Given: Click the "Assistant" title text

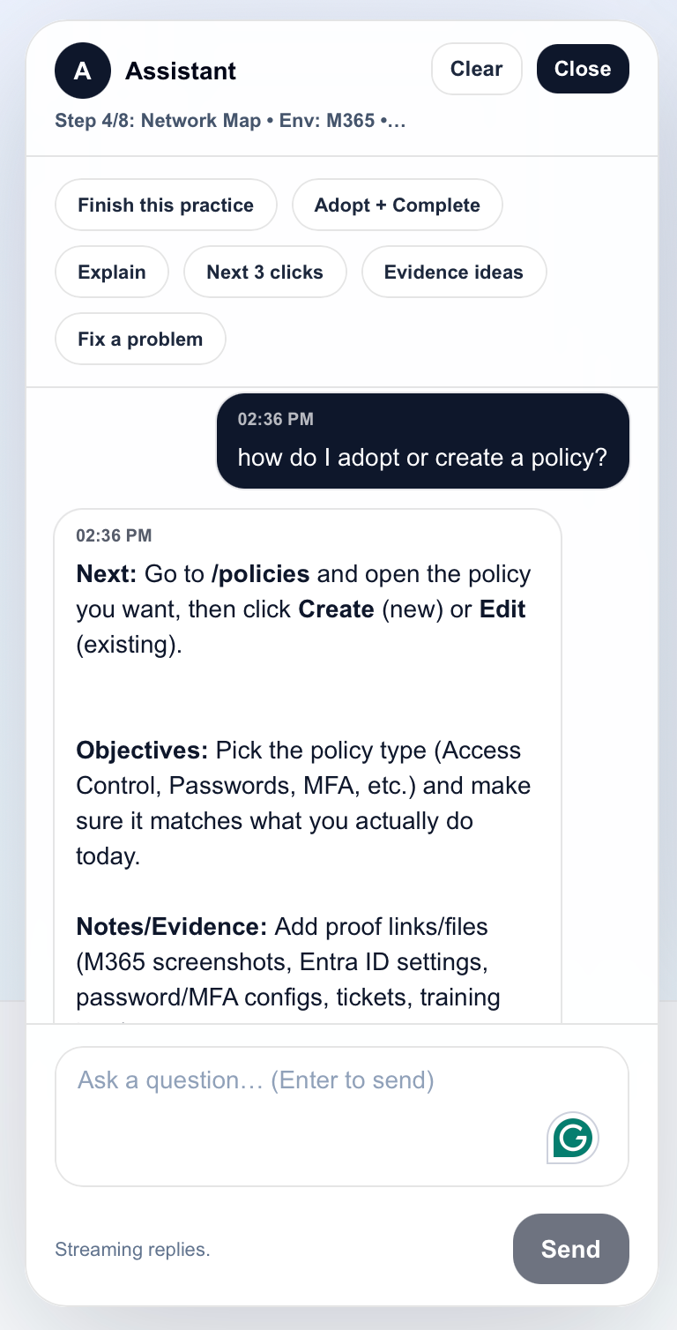Looking at the screenshot, I should click(x=181, y=71).
